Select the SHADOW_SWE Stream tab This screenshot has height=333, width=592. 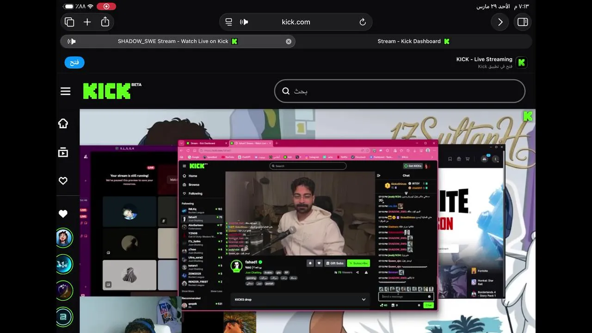click(x=178, y=41)
